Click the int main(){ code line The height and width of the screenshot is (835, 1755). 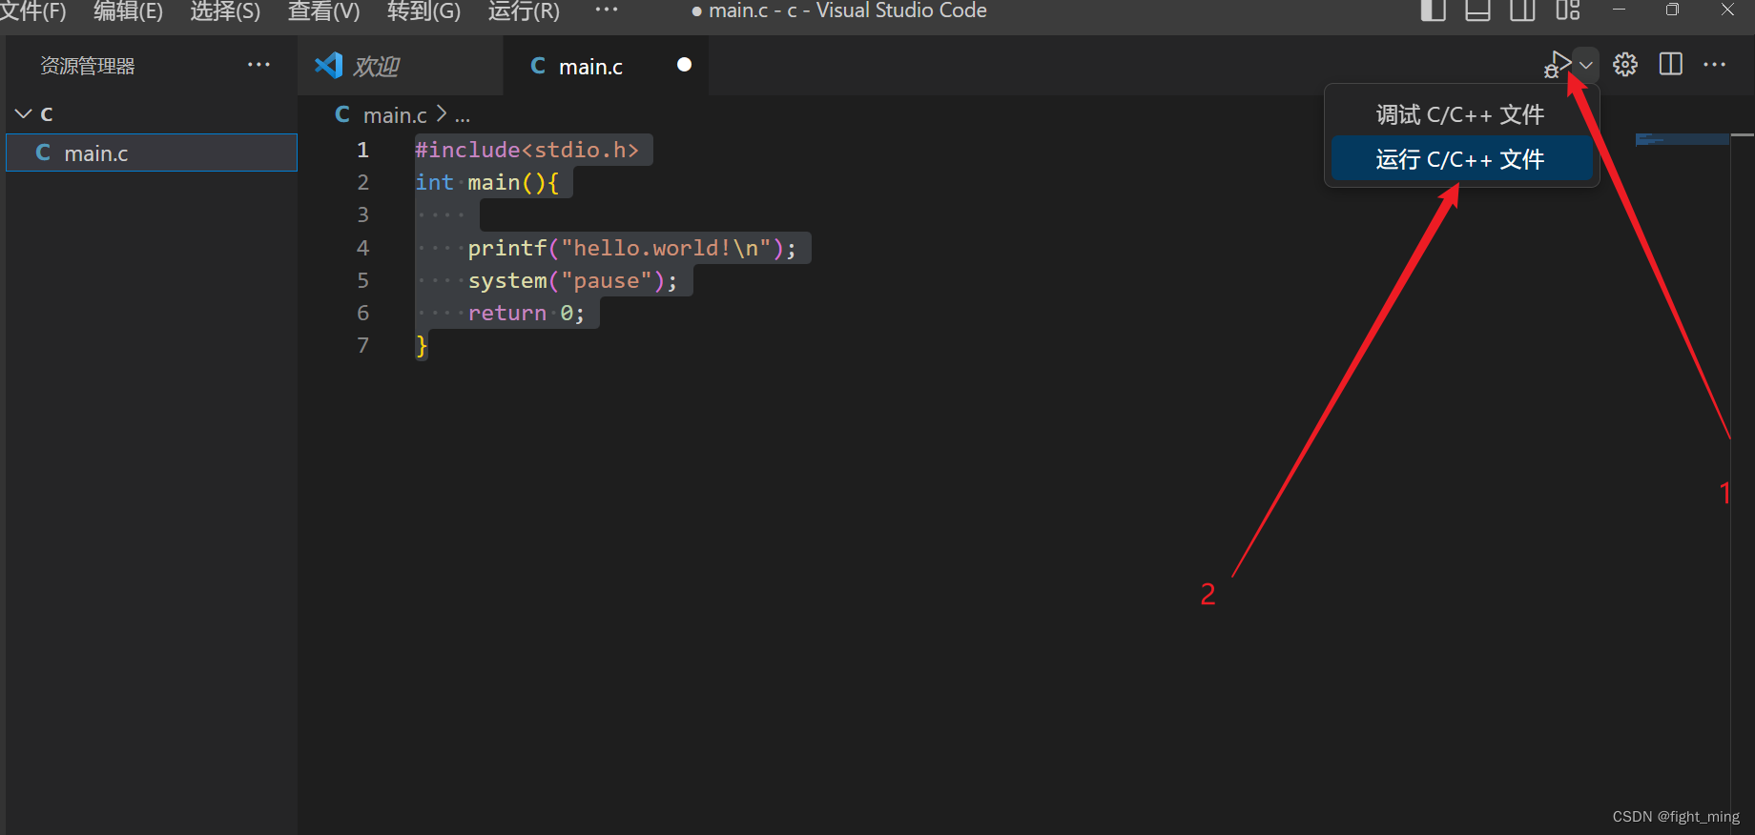pyautogui.click(x=486, y=182)
